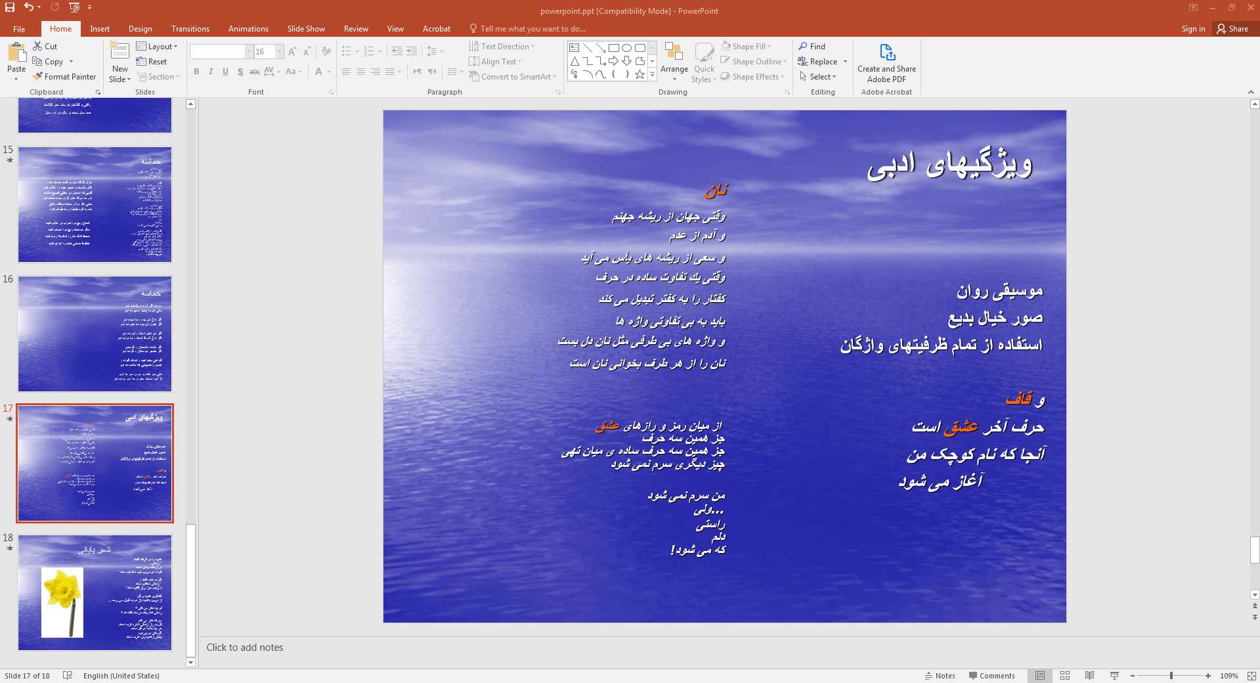Convert to SmartArt option
The width and height of the screenshot is (1260, 683).
(513, 76)
